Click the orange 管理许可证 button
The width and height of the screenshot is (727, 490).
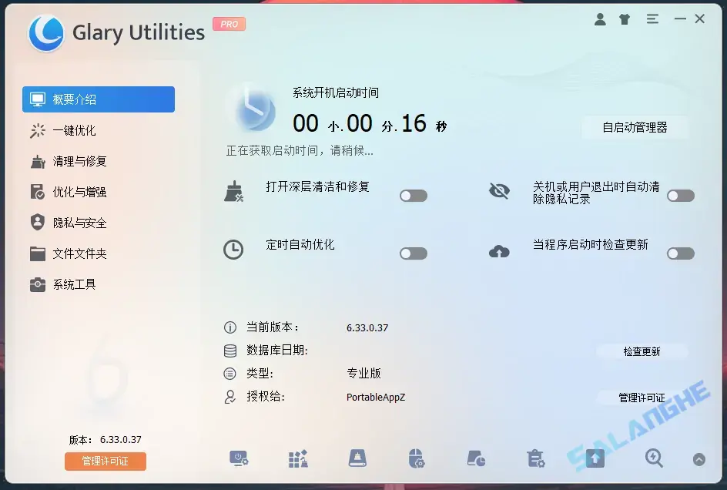[105, 461]
